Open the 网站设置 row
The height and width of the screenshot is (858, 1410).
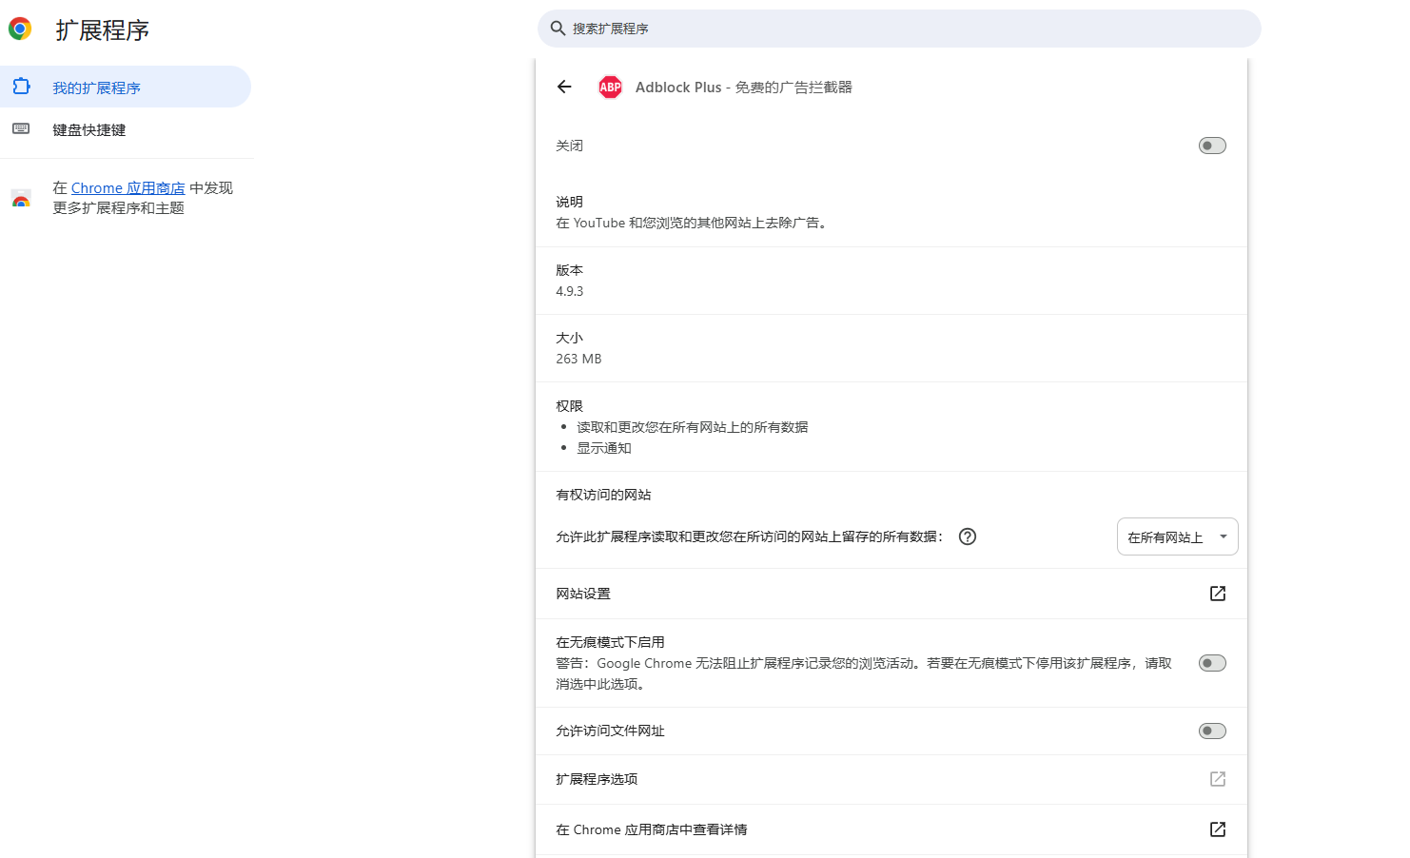coord(891,594)
